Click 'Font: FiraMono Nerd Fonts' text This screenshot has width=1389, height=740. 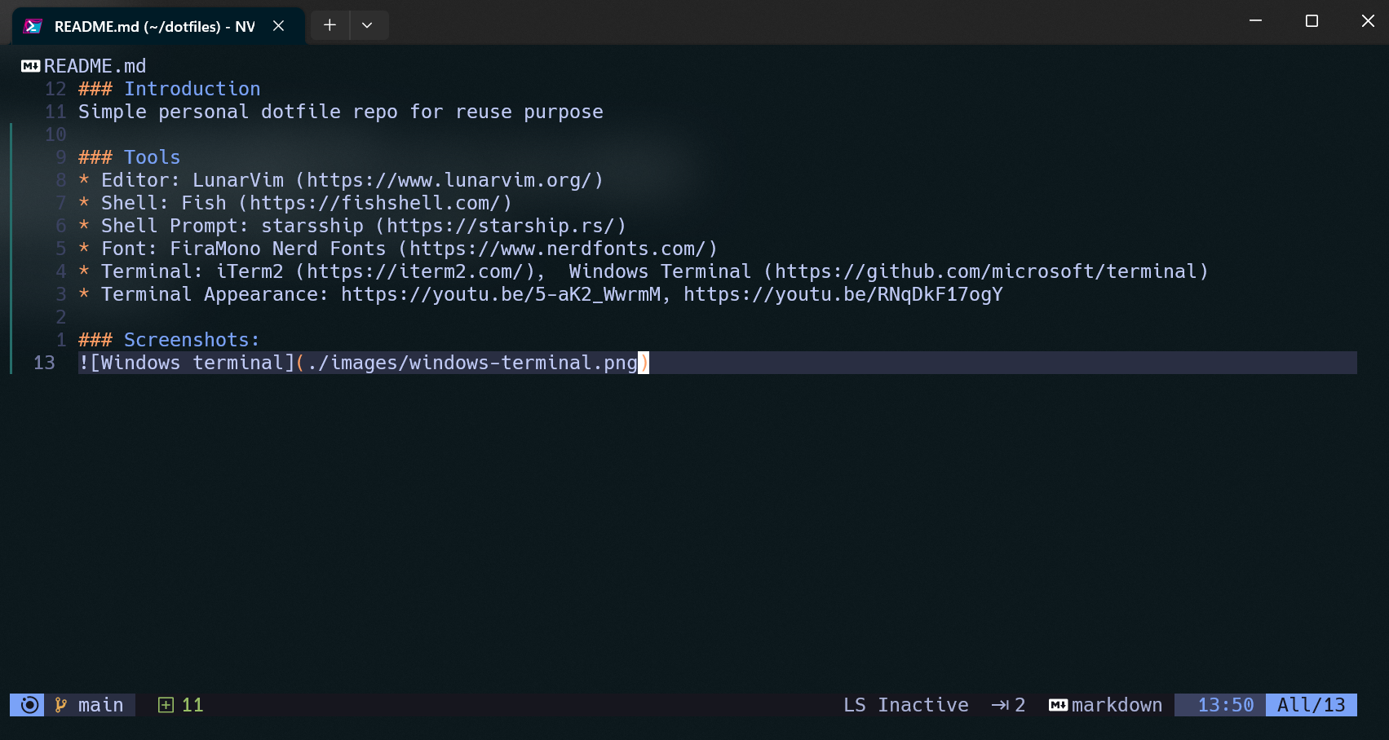click(x=244, y=249)
